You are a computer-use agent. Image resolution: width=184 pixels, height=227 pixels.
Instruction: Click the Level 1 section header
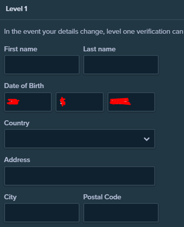(x=17, y=9)
